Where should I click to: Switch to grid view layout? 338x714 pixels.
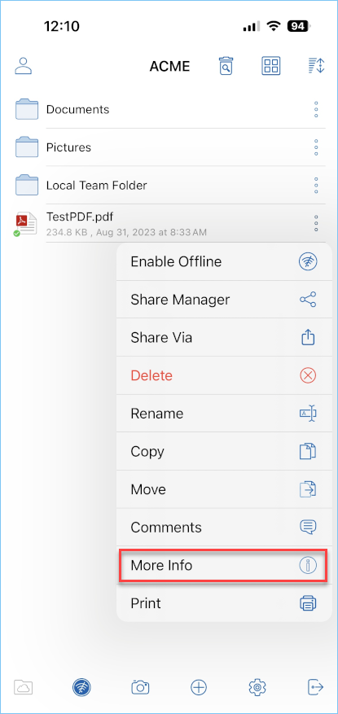click(271, 66)
